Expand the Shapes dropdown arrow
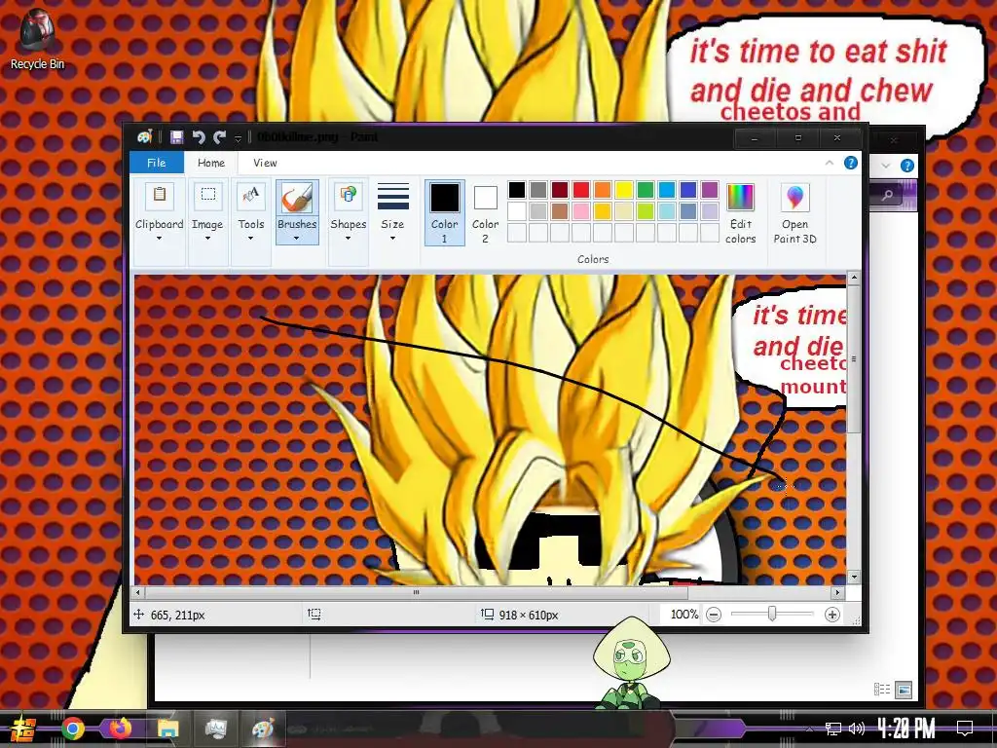Image resolution: width=997 pixels, height=748 pixels. click(x=348, y=239)
